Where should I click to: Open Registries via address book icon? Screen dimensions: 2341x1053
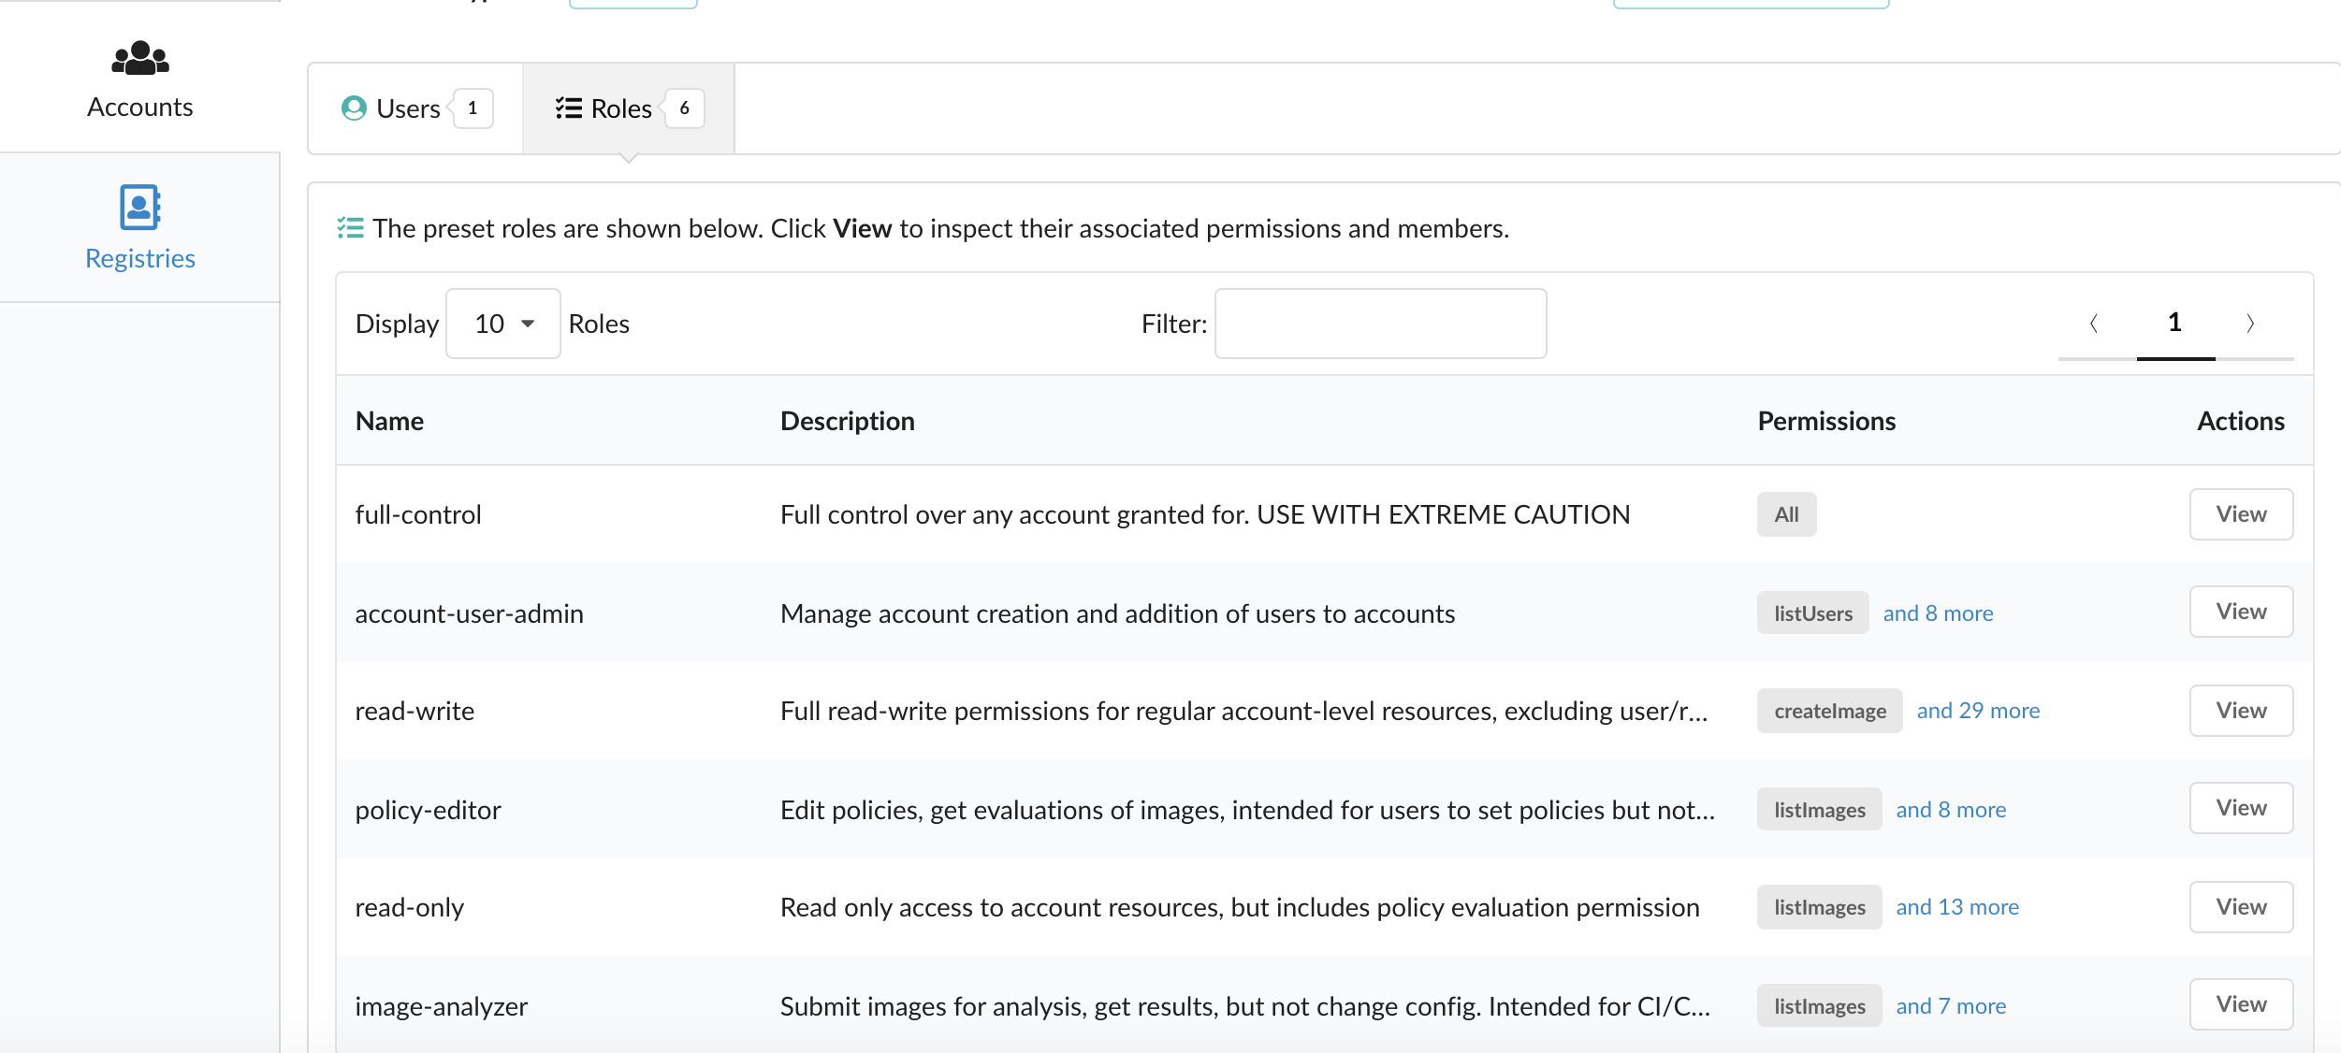pos(140,207)
